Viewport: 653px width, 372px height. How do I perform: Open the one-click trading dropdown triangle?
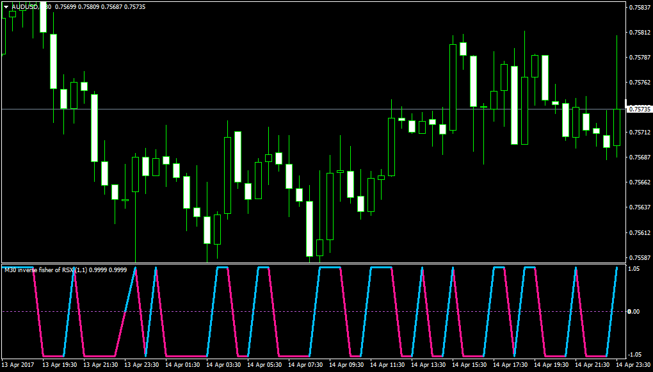click(x=6, y=6)
